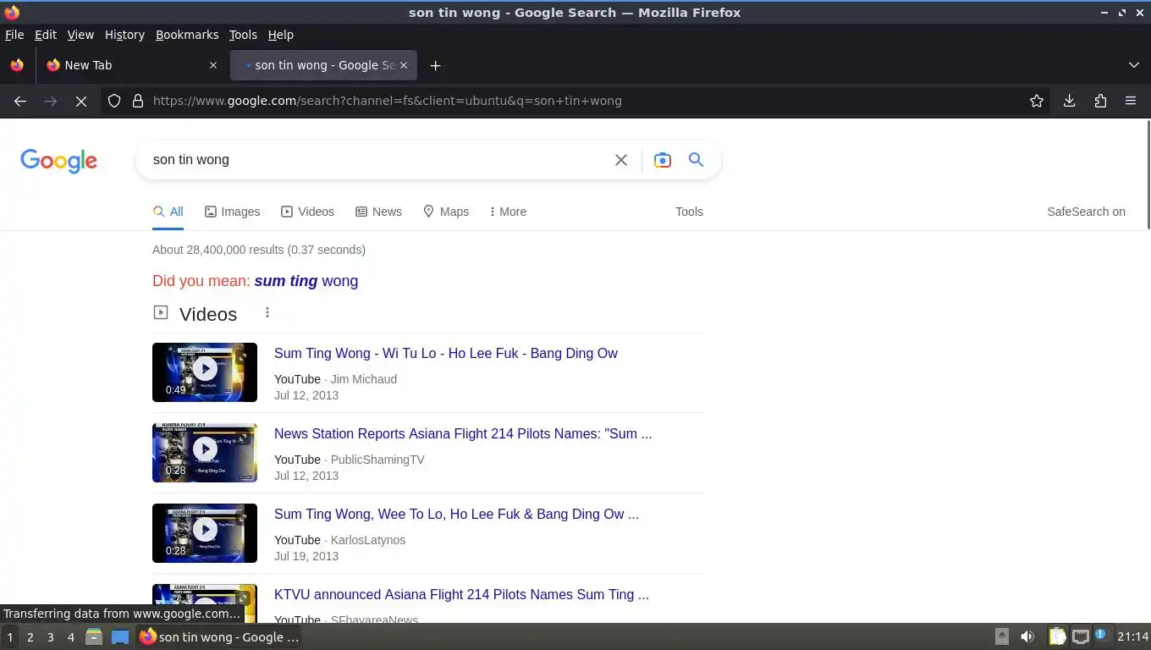Image resolution: width=1151 pixels, height=650 pixels.
Task: Switch to workspace 3
Action: coord(50,637)
